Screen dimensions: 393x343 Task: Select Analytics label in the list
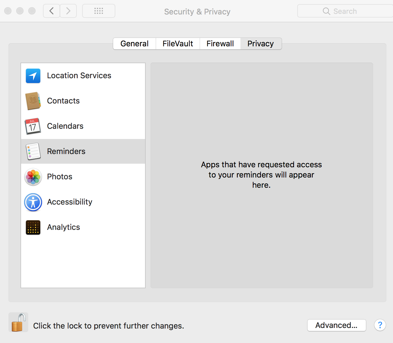[63, 227]
